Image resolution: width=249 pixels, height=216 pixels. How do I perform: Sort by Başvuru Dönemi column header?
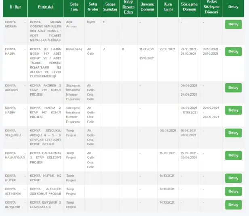point(148,7)
